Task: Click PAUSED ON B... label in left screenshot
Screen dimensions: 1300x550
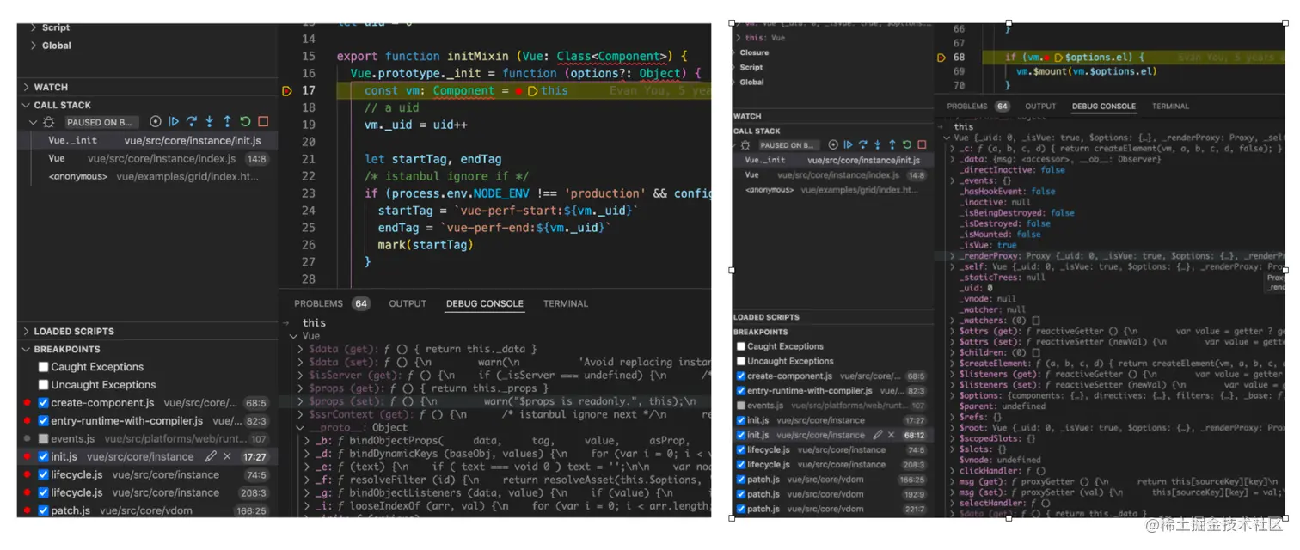Action: [101, 122]
